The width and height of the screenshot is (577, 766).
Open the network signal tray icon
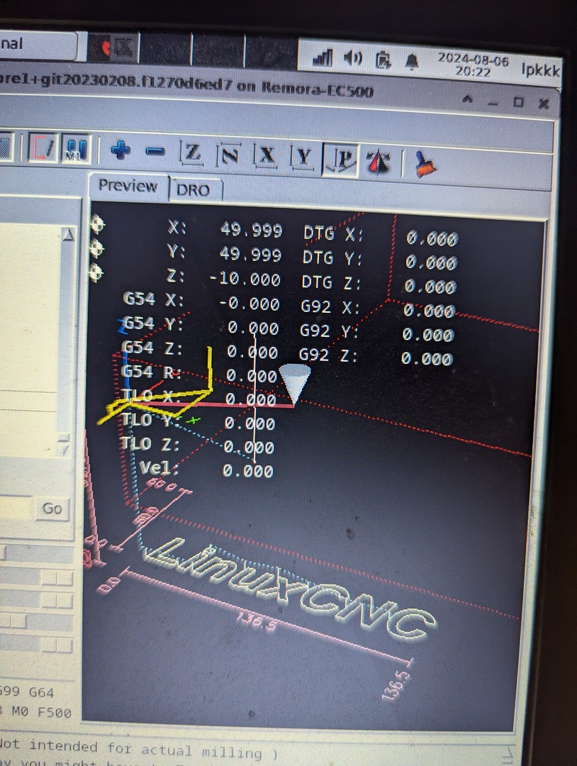click(323, 58)
